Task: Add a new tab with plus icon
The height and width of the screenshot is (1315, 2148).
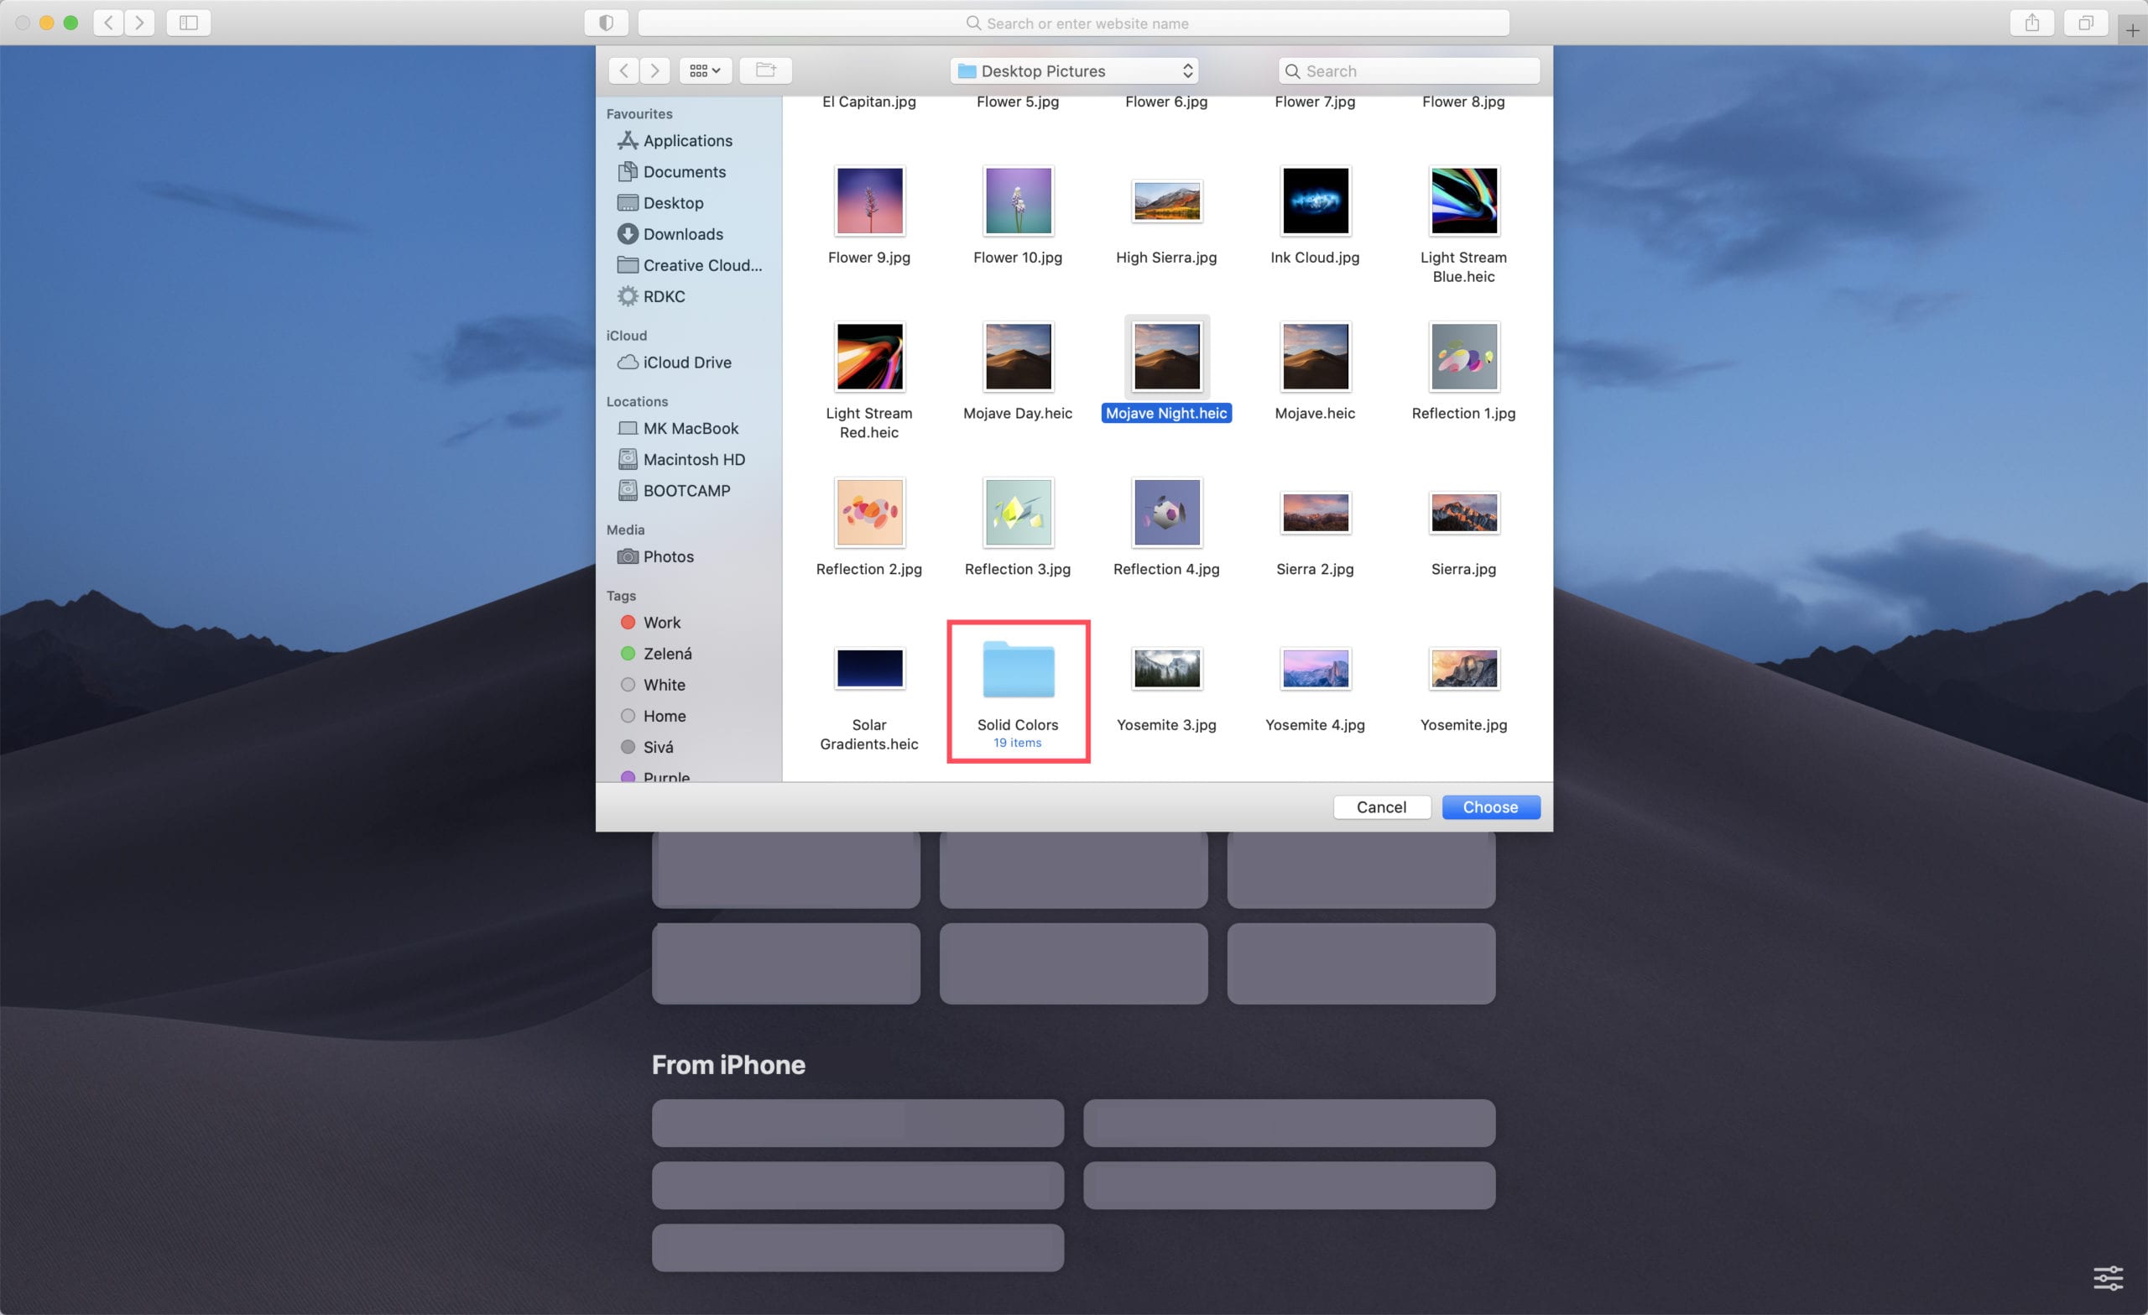Action: tap(2131, 29)
